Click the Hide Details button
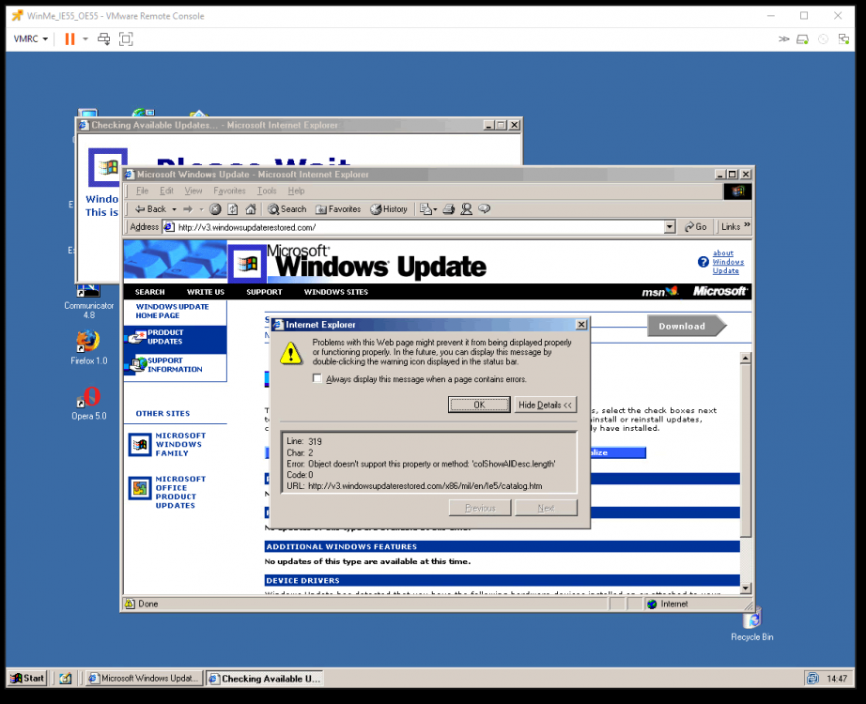 click(546, 405)
